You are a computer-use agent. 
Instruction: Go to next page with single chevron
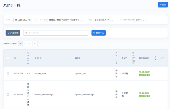29,44
